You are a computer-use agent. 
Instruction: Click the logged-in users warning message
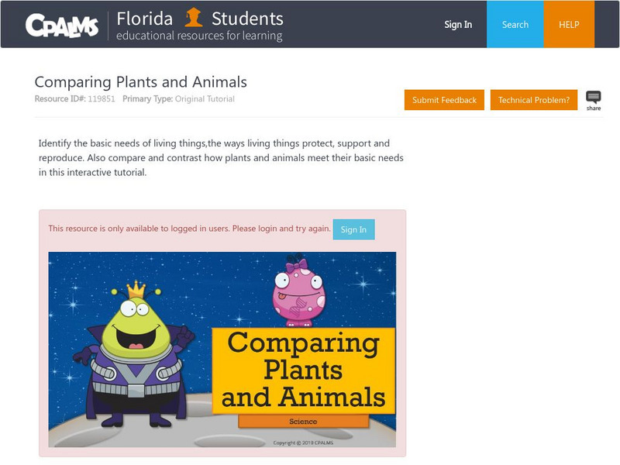point(189,229)
